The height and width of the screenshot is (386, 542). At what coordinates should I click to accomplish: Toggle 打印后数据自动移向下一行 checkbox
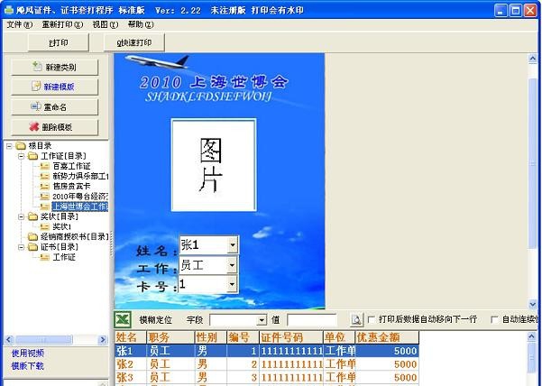(372, 319)
